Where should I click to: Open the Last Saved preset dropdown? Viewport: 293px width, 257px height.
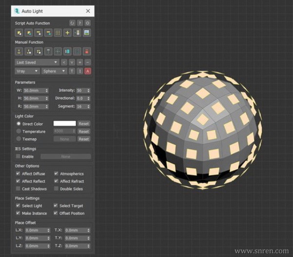point(37,62)
